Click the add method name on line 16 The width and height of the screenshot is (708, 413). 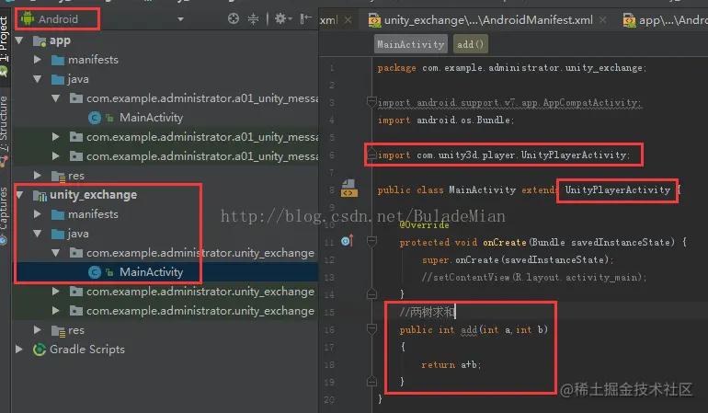point(469,330)
